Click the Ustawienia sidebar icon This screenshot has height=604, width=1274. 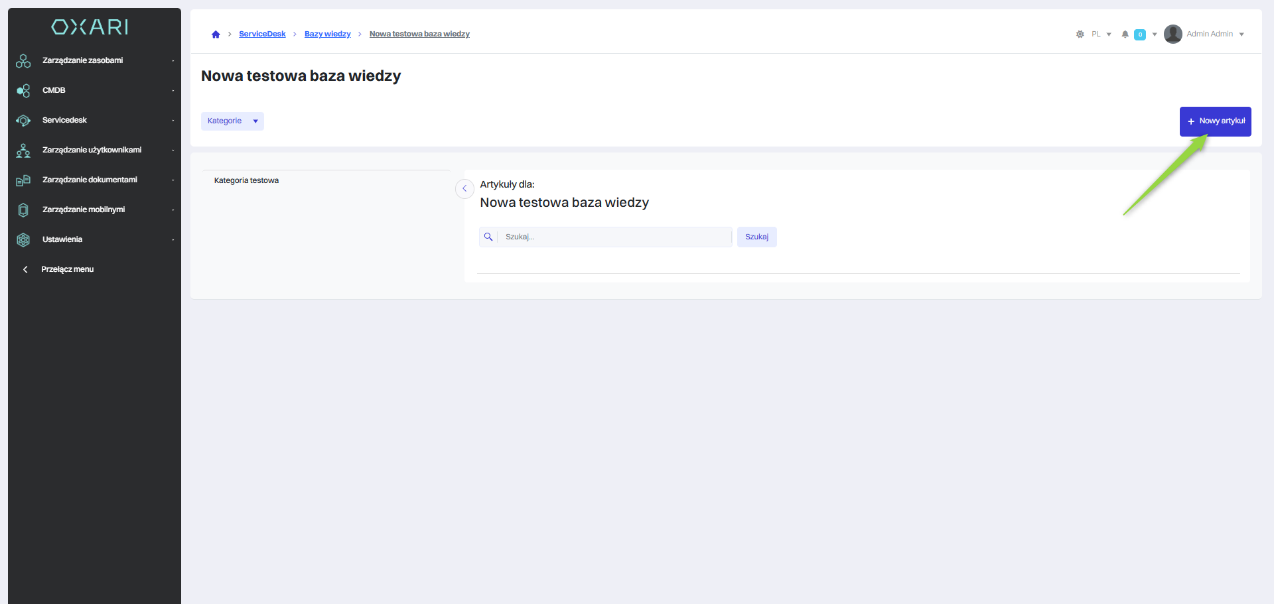[23, 240]
